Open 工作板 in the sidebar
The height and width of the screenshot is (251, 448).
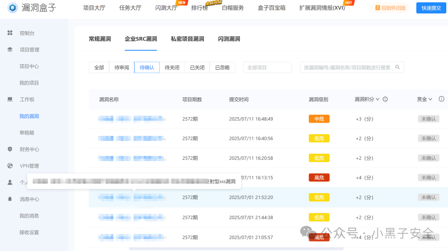point(27,99)
